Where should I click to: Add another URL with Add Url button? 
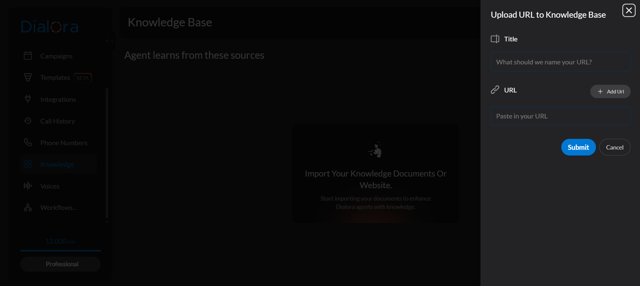click(x=610, y=91)
